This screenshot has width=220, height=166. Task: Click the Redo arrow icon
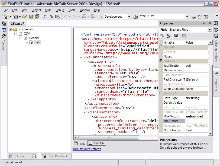click(75, 17)
